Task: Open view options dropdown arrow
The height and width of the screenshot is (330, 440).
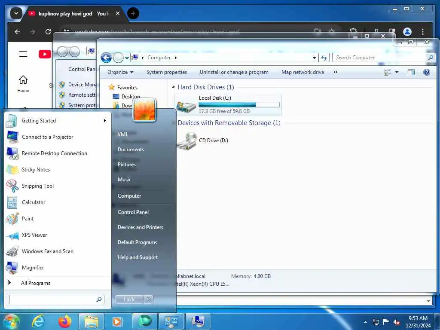Action: (397, 72)
